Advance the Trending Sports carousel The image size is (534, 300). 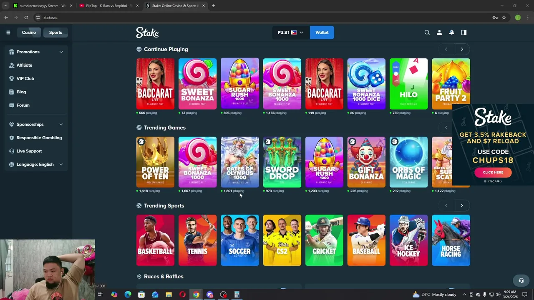pyautogui.click(x=461, y=205)
